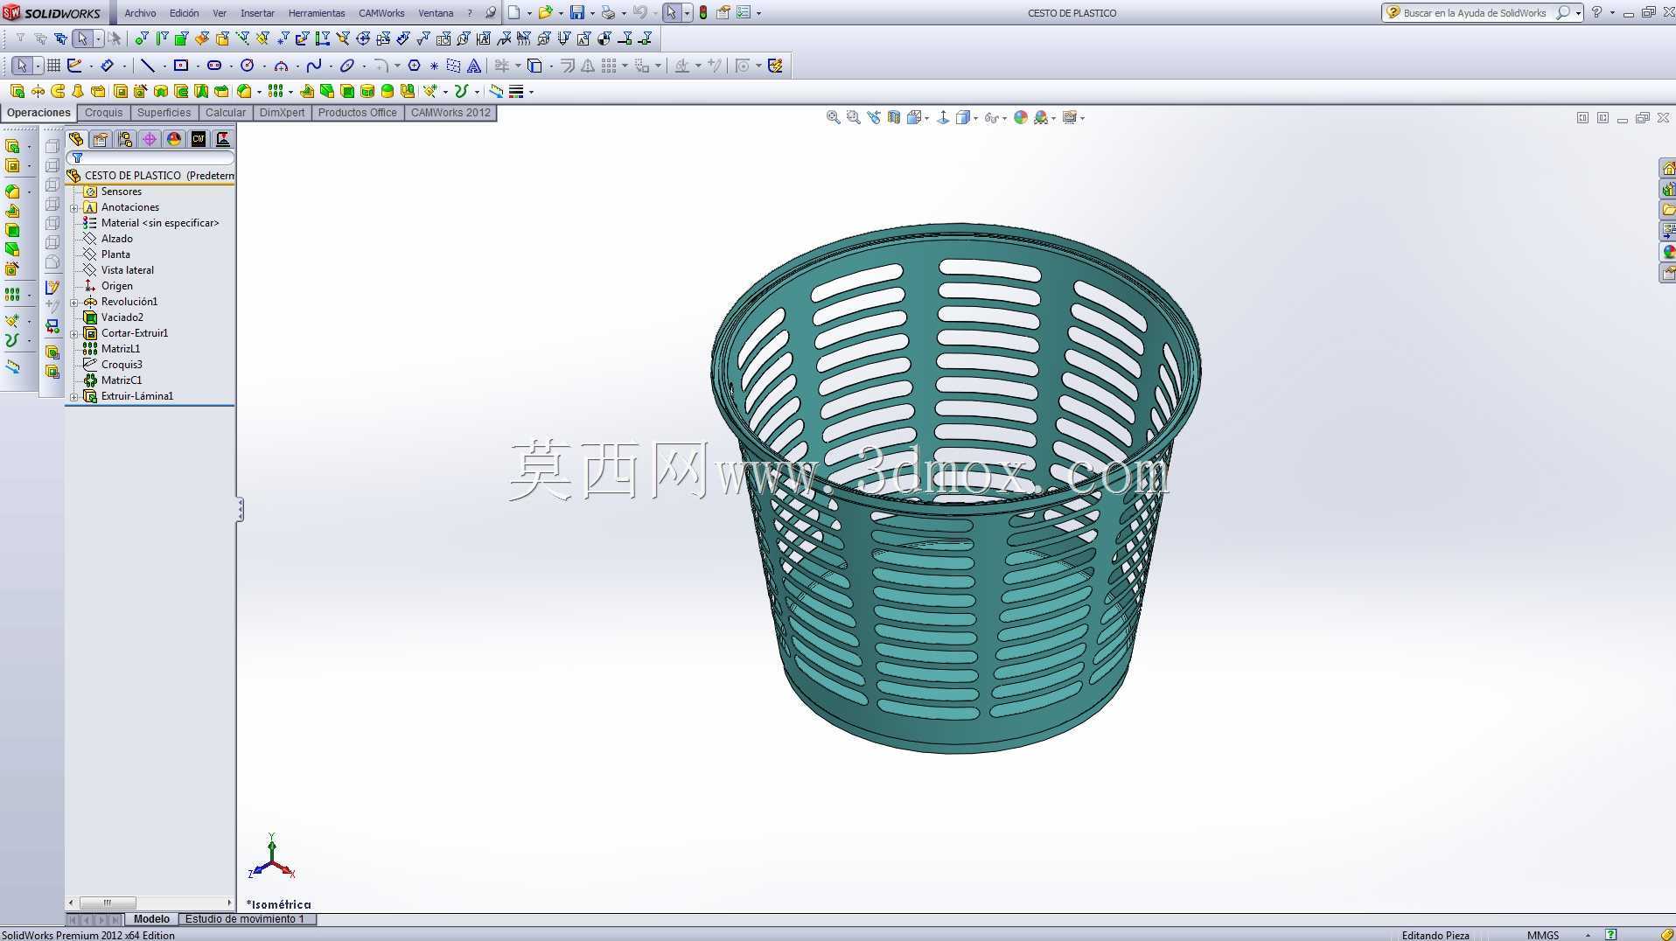
Task: Click the Rebuild traffic light icon
Action: click(703, 13)
